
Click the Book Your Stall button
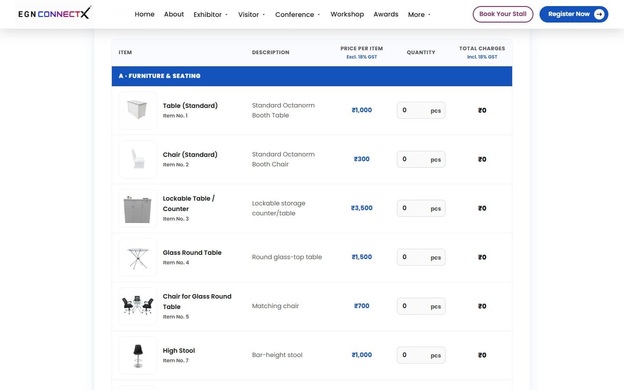[x=503, y=14]
